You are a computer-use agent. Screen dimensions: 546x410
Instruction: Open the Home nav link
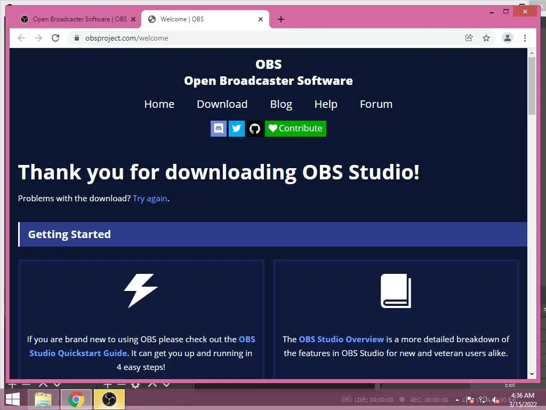159,104
